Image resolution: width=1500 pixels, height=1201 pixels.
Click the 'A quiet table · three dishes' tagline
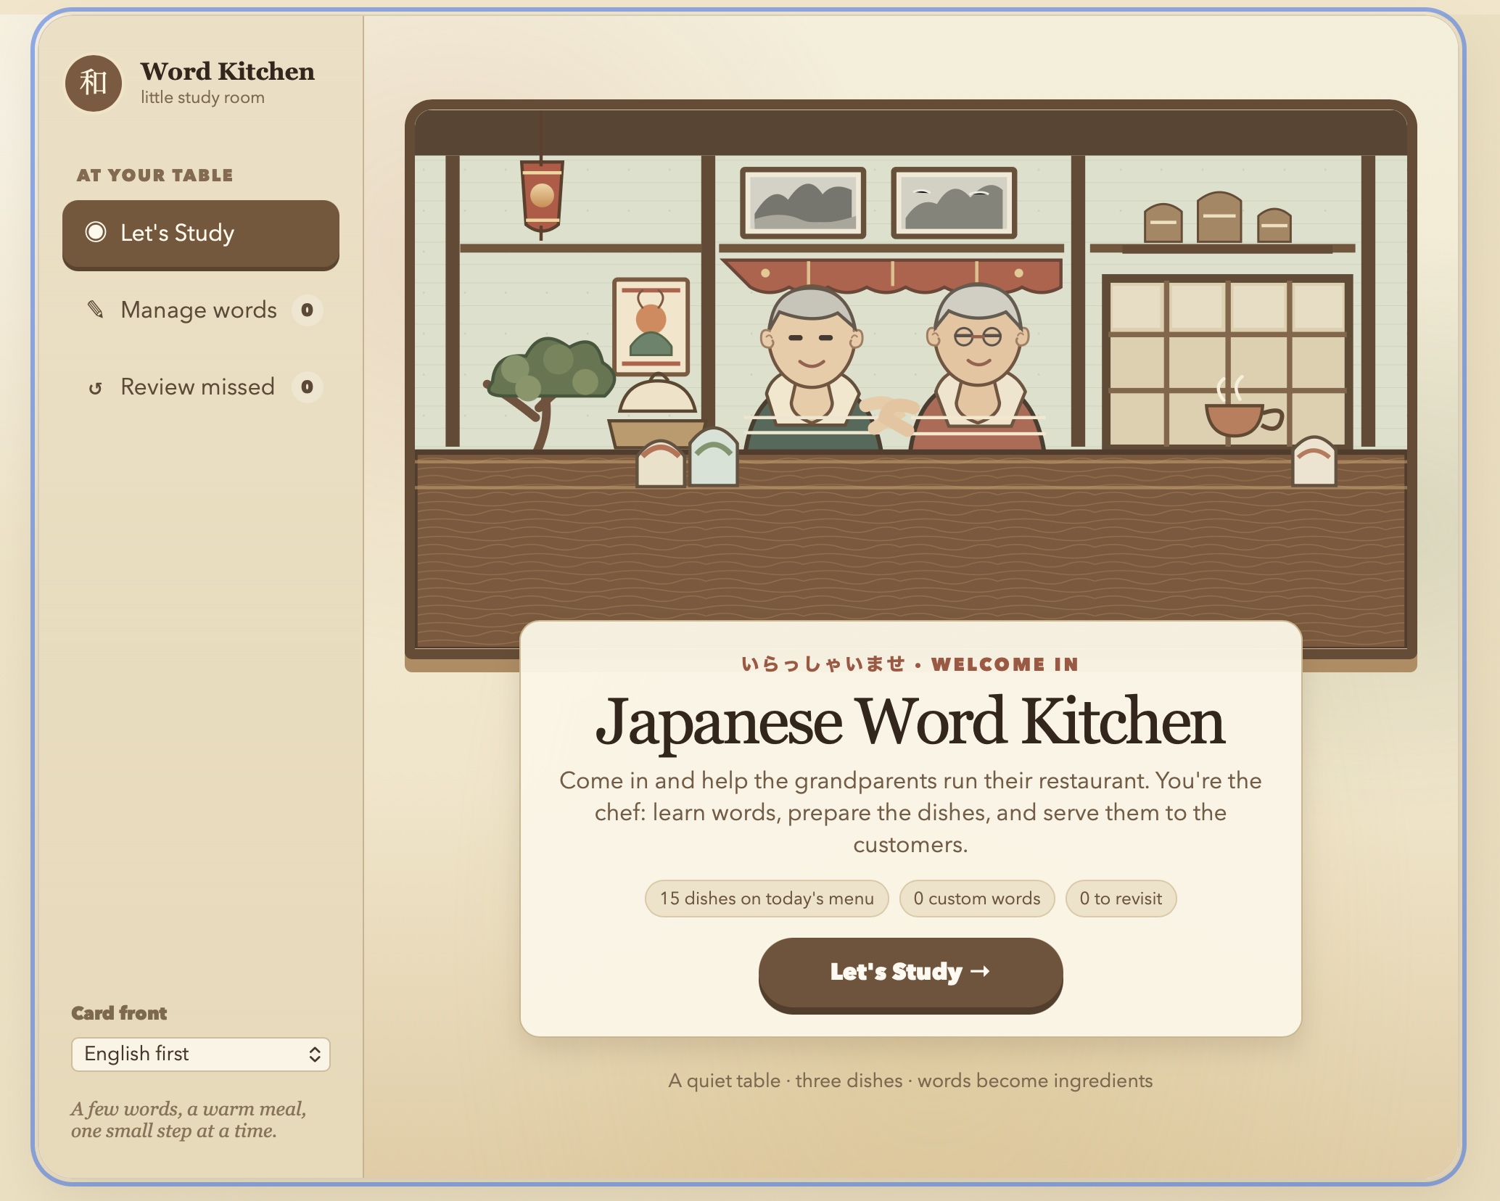(910, 1081)
